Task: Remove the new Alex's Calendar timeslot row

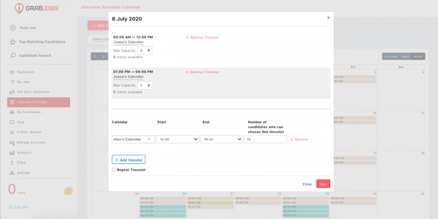Action: tap(299, 139)
